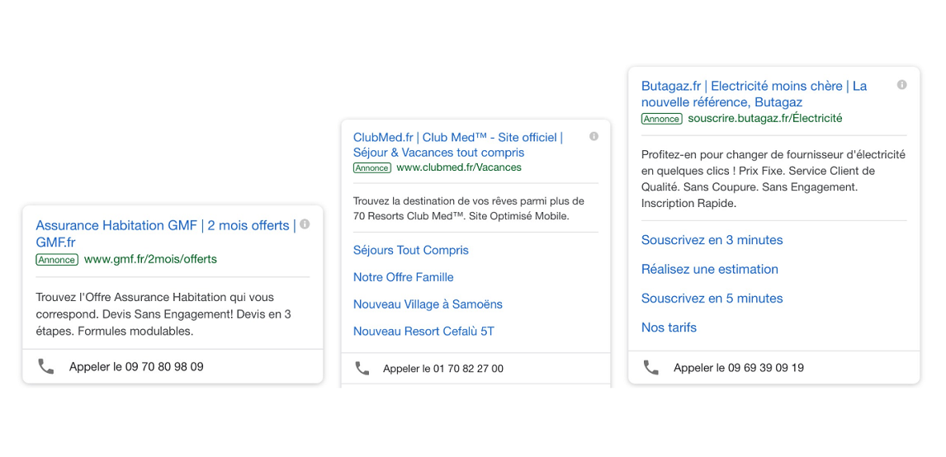946x457 pixels.
Task: Open the ClubMed.fr Site officiel headline
Action: (x=458, y=145)
